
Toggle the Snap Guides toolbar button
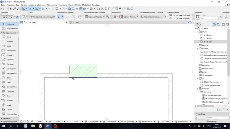(x=30, y=9)
